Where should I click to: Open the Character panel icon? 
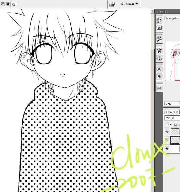tap(159, 69)
